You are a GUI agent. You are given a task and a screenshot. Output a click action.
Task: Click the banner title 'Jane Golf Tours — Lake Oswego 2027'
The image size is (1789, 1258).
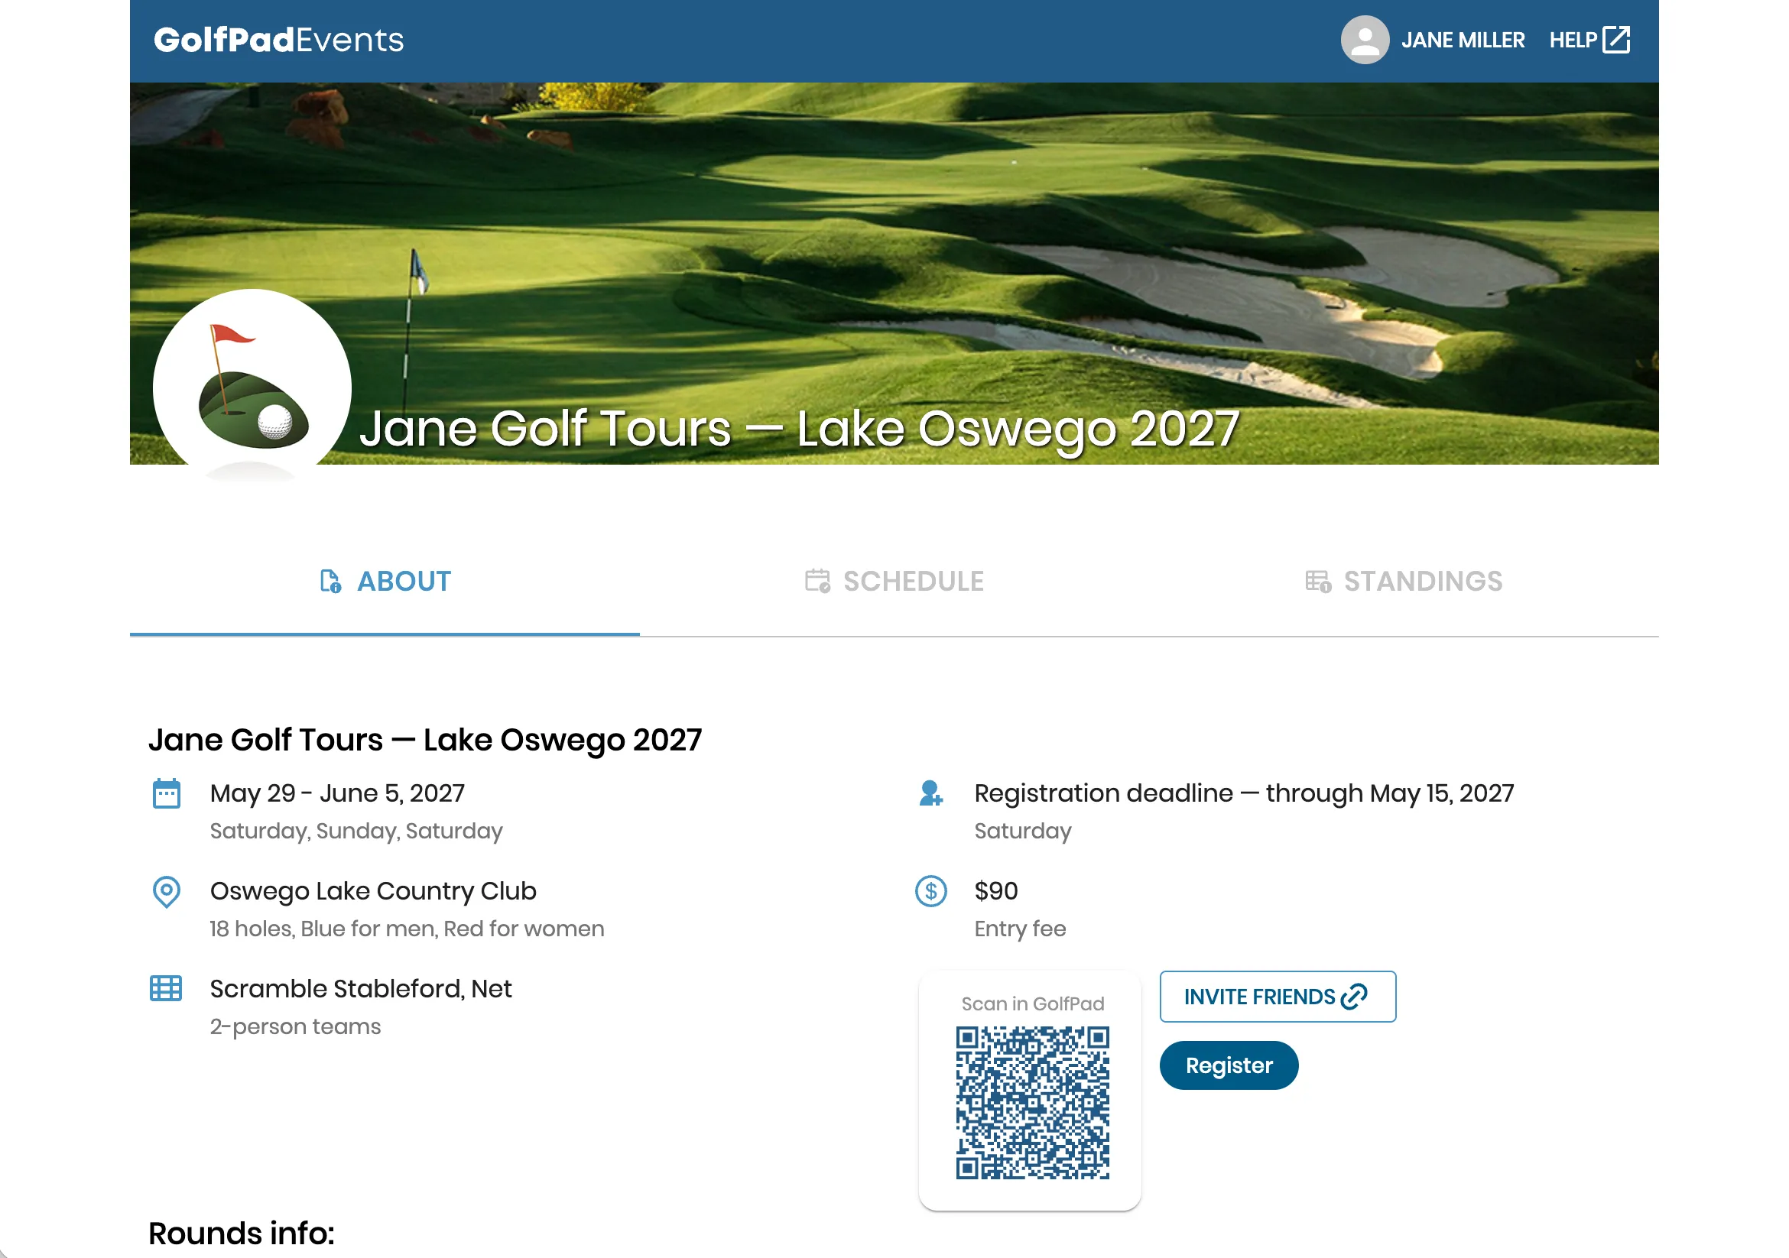click(799, 429)
